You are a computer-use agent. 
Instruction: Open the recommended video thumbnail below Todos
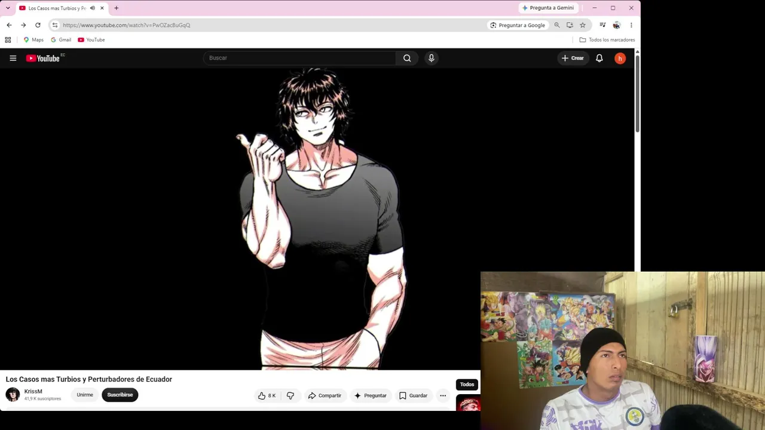[x=468, y=404]
